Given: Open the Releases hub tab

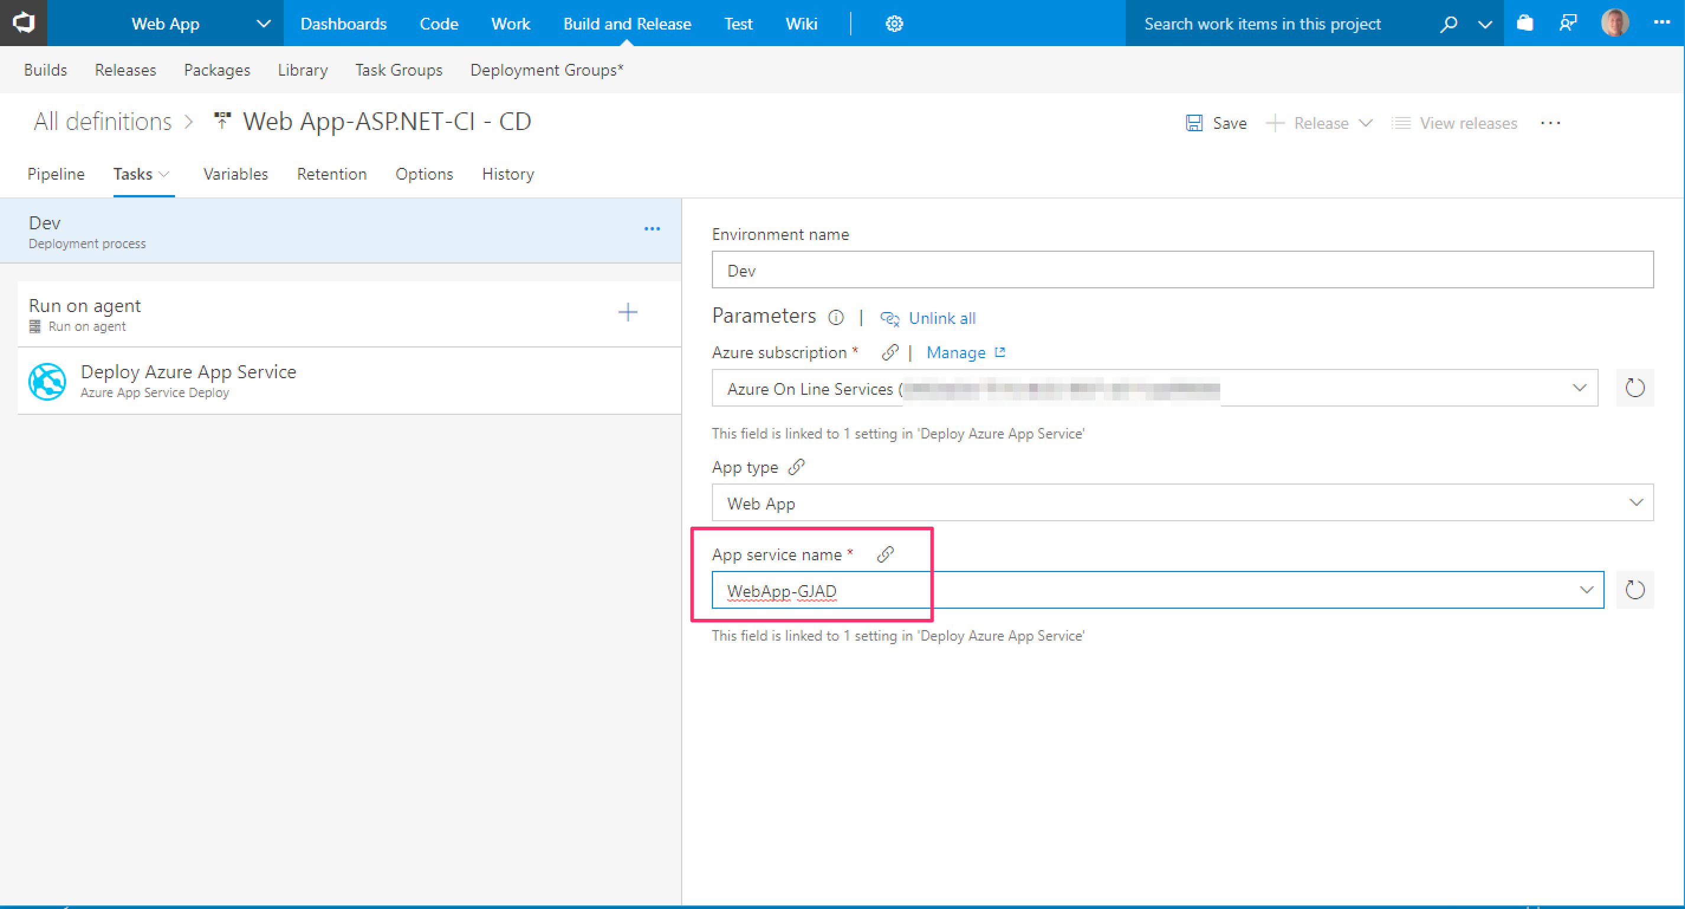Looking at the screenshot, I should [x=125, y=70].
